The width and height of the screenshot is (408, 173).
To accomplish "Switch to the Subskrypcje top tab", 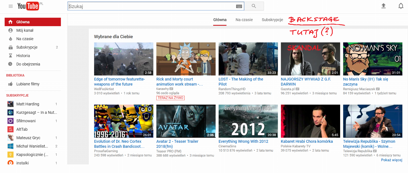I will pos(272,20).
